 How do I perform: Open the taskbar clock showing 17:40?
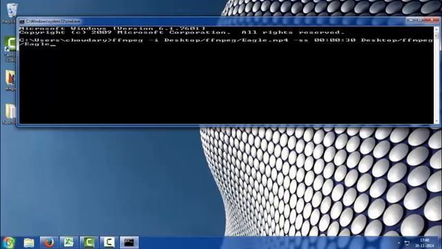click(425, 243)
